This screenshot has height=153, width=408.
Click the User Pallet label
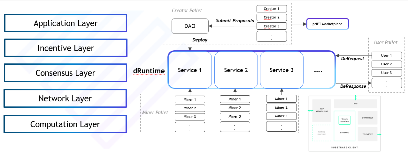tap(386, 42)
